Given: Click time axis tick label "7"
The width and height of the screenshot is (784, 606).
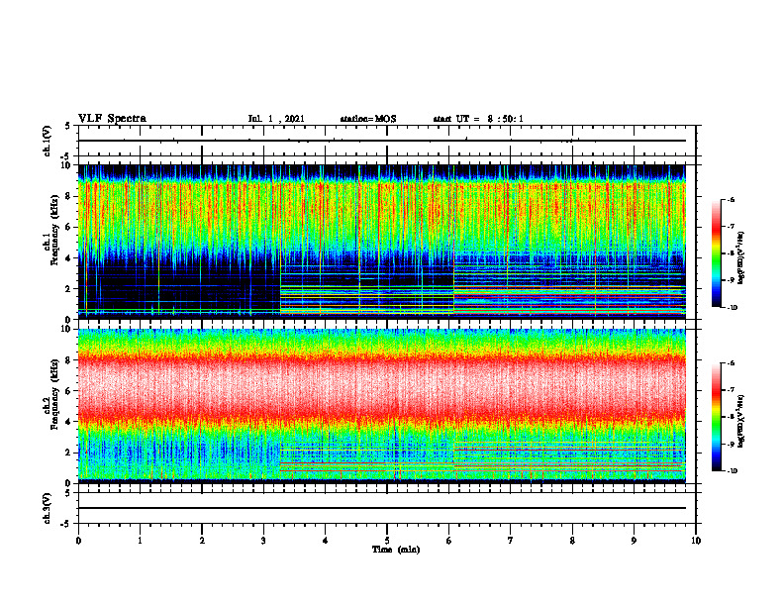Looking at the screenshot, I should tap(511, 541).
